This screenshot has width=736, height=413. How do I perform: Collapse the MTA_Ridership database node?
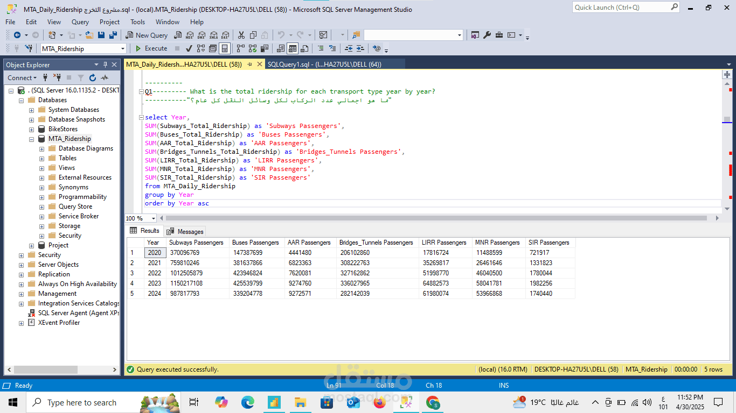tap(31, 139)
